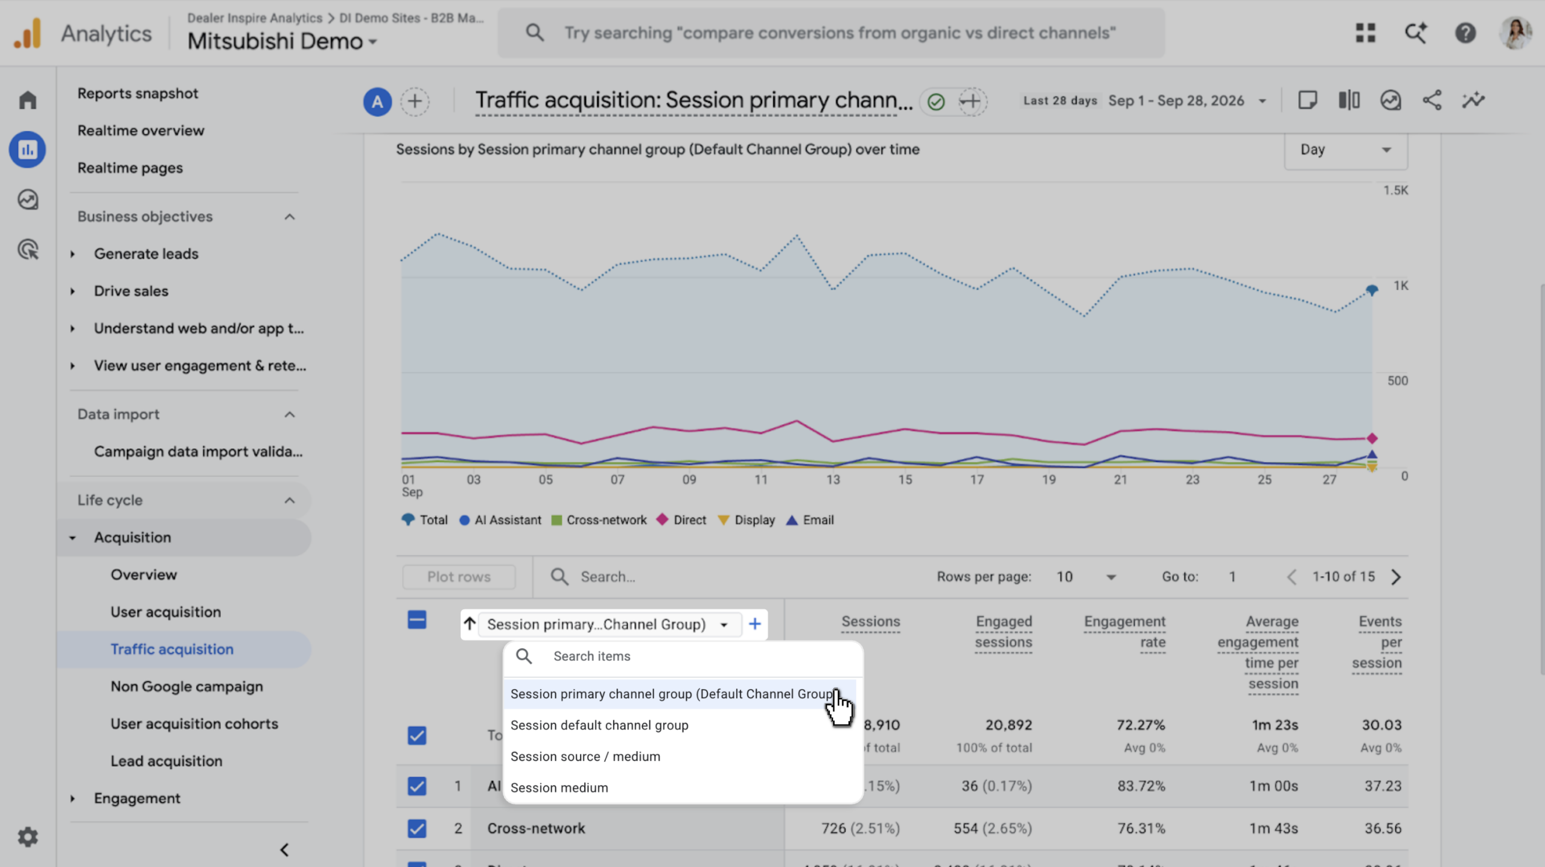Click the Compare data columns icon
Image resolution: width=1545 pixels, height=867 pixels.
coord(1349,100)
